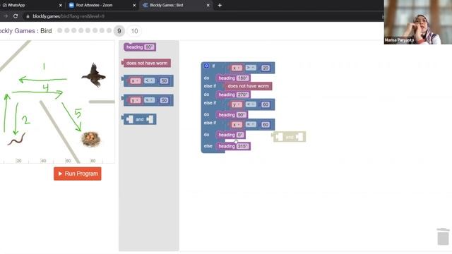Edit the value 60 in 'y < 60' condition
Screen dimensions: 452x254
click(266, 104)
